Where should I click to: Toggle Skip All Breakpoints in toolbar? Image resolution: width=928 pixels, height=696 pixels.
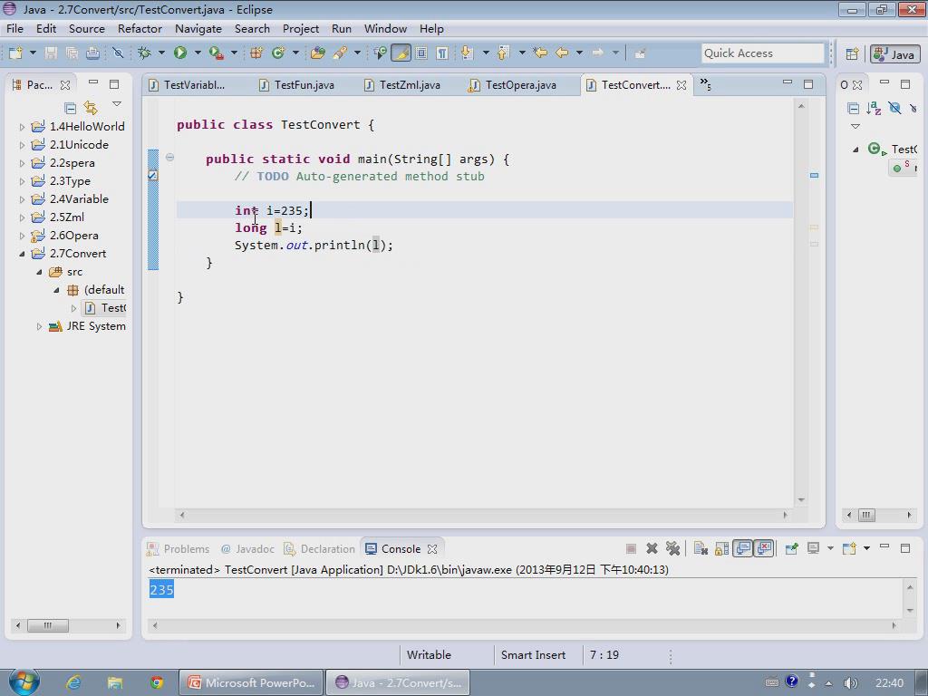click(118, 53)
